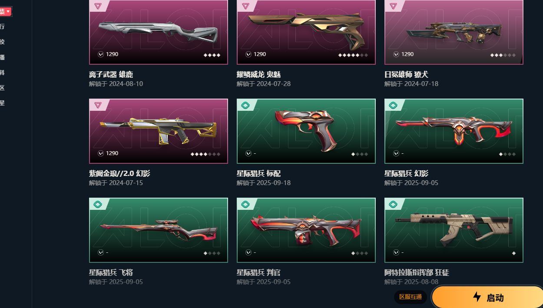Click the 区服互通 badge
This screenshot has height=308, width=543.
click(411, 297)
